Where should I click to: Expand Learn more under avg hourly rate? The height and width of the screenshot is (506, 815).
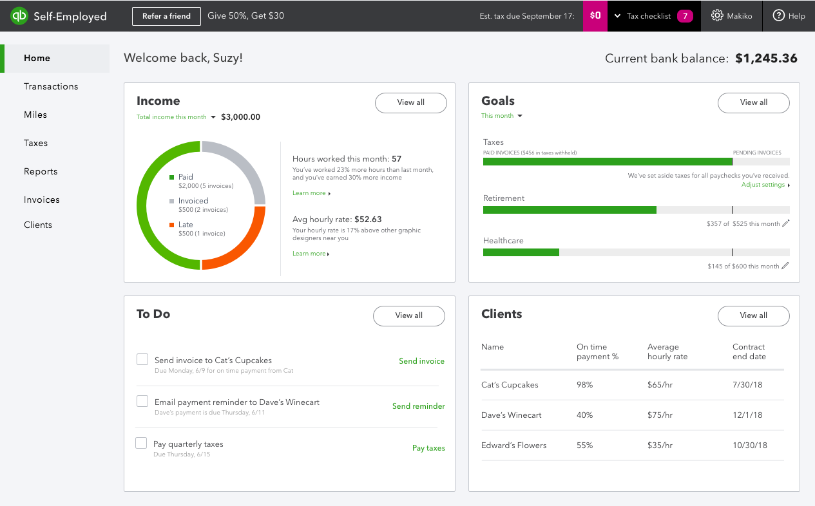(311, 254)
